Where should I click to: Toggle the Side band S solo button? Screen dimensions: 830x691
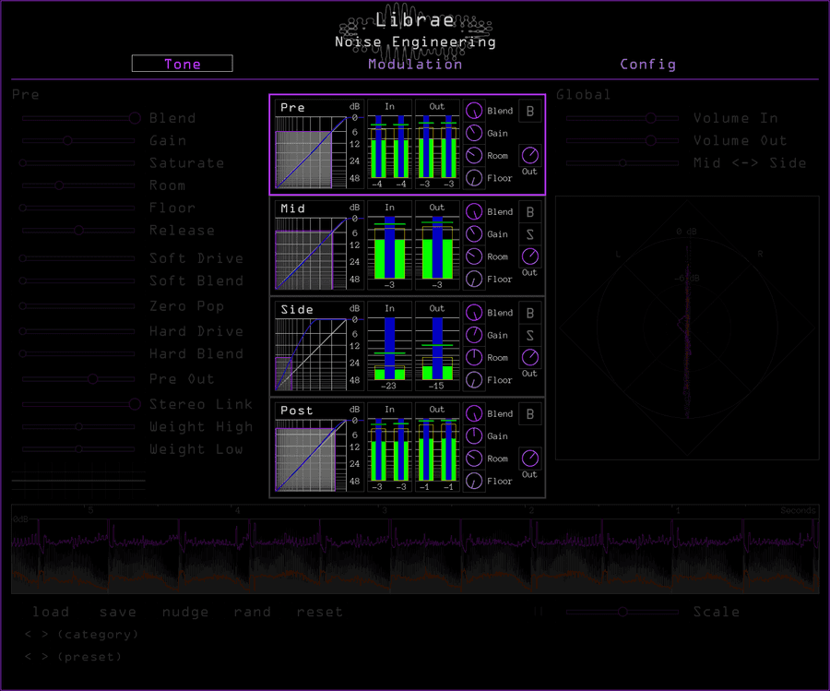530,336
